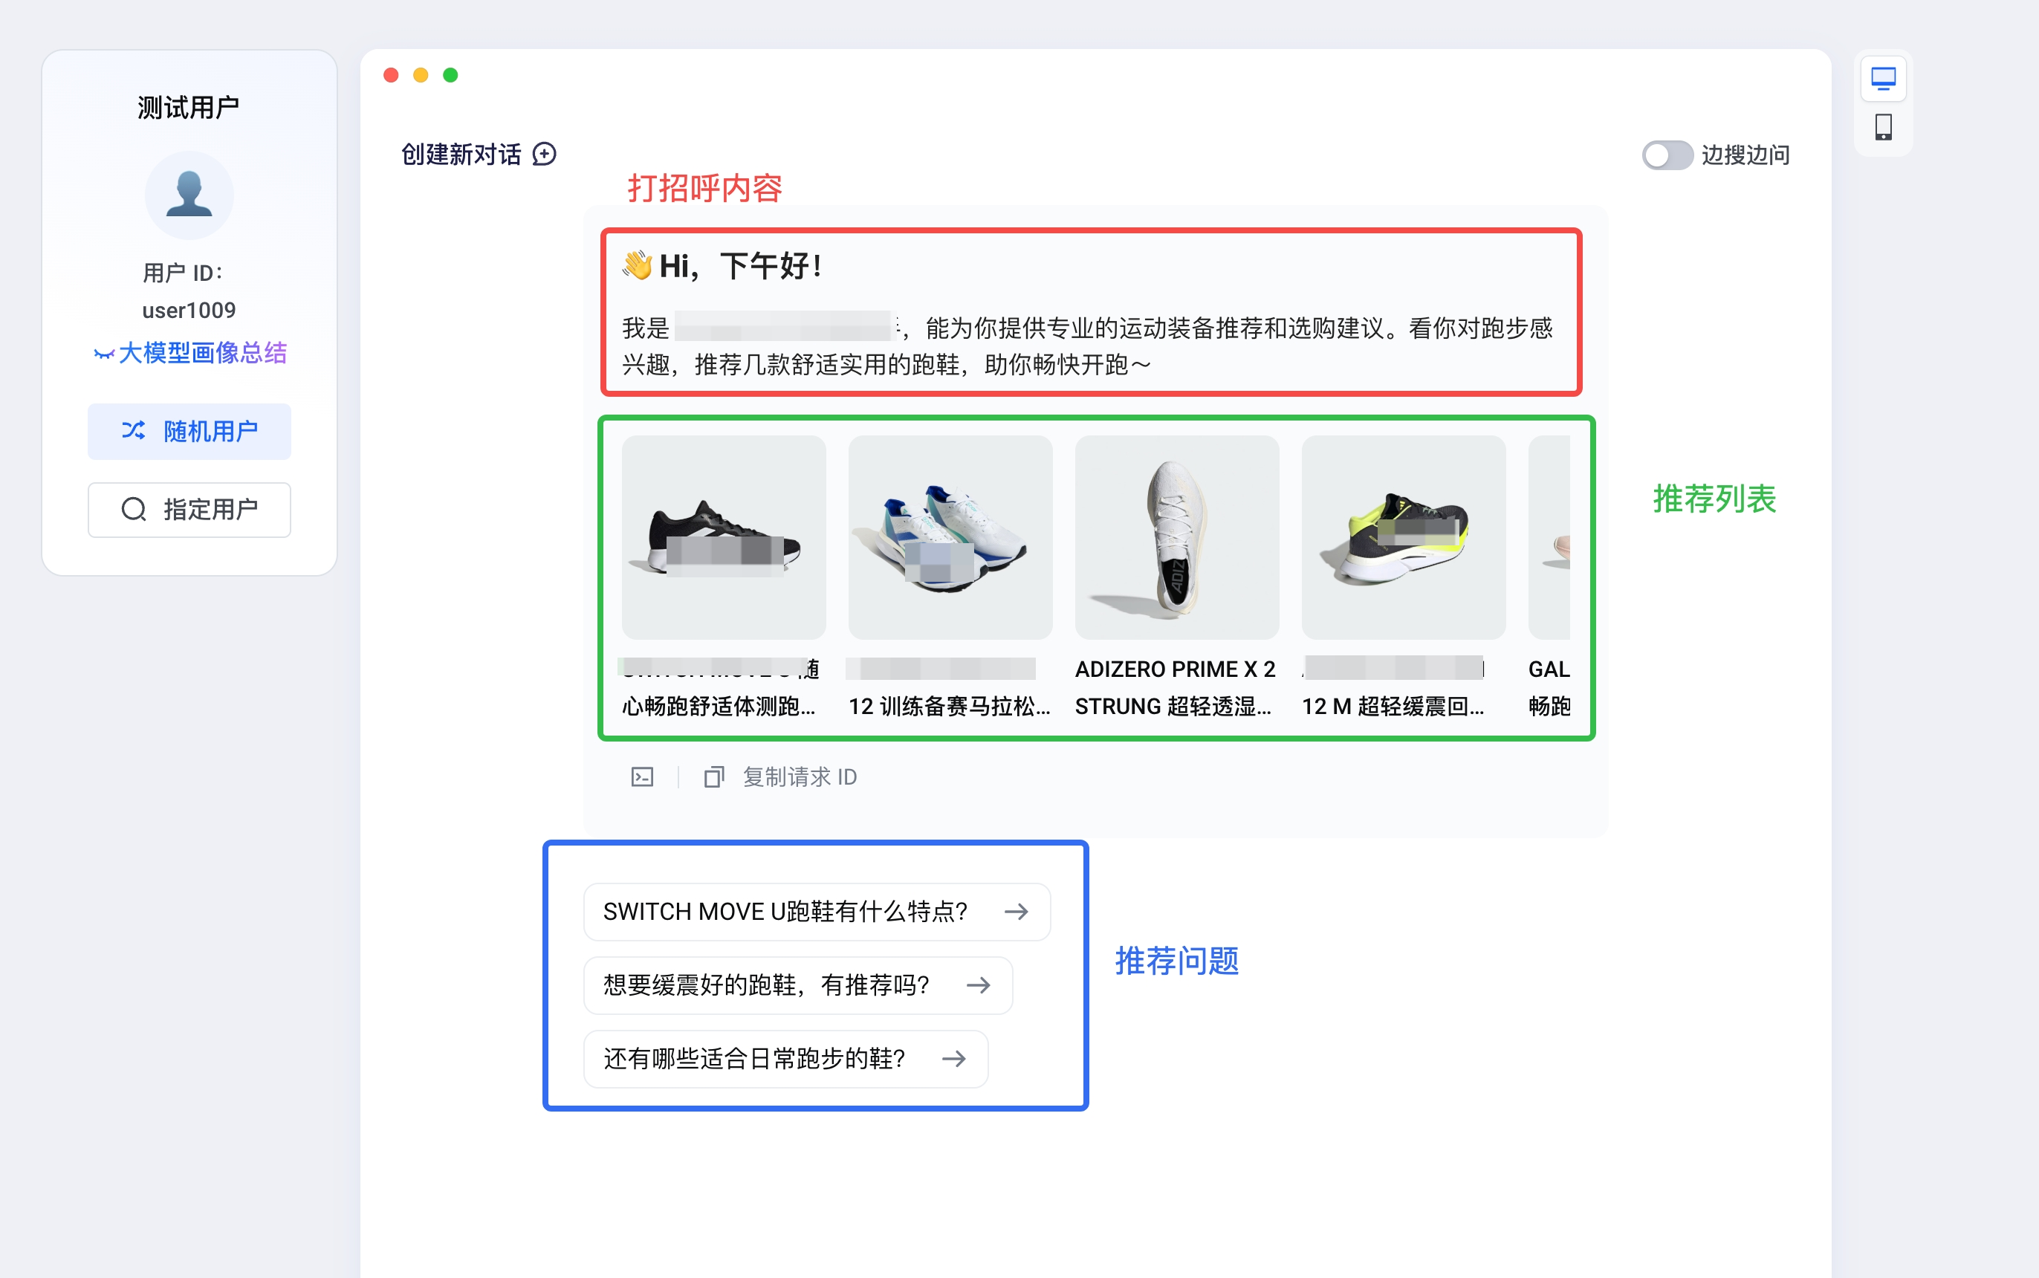Open the console/debug icon below recommendations
The image size is (2039, 1278).
point(641,776)
